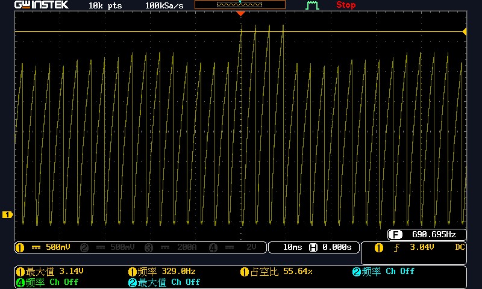The height and width of the screenshot is (289, 482).
Task: Select the channel 1 number badge
Action: click(x=20, y=247)
